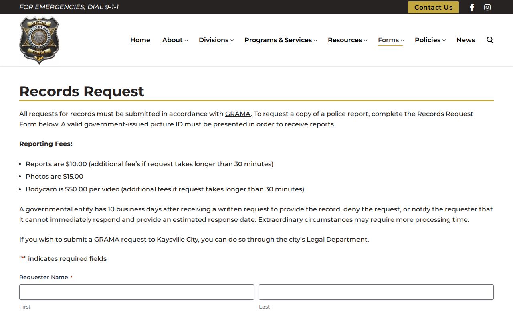Focus the Last name input field

(x=376, y=292)
